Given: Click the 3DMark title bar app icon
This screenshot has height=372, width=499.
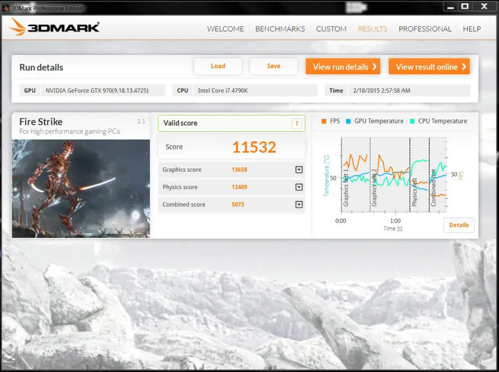Looking at the screenshot, I should (5, 8).
